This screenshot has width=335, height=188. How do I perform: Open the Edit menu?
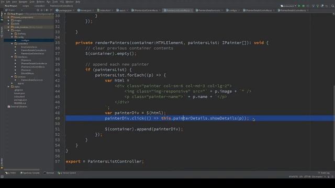[x=8, y=2]
